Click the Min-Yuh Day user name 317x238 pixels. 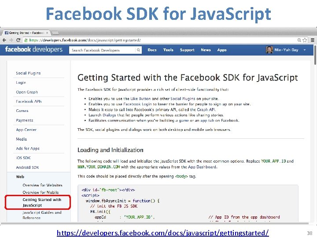(286, 50)
